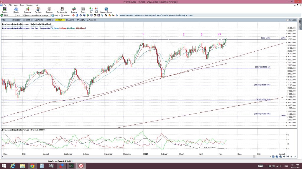This screenshot has height=169, width=302.
Task: Open File Explorer from the taskbar
Action: click(22, 166)
